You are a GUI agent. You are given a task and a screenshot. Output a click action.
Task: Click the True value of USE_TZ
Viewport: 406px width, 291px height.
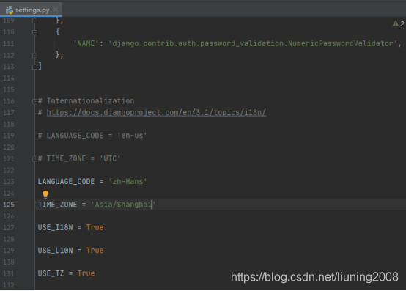coord(86,273)
